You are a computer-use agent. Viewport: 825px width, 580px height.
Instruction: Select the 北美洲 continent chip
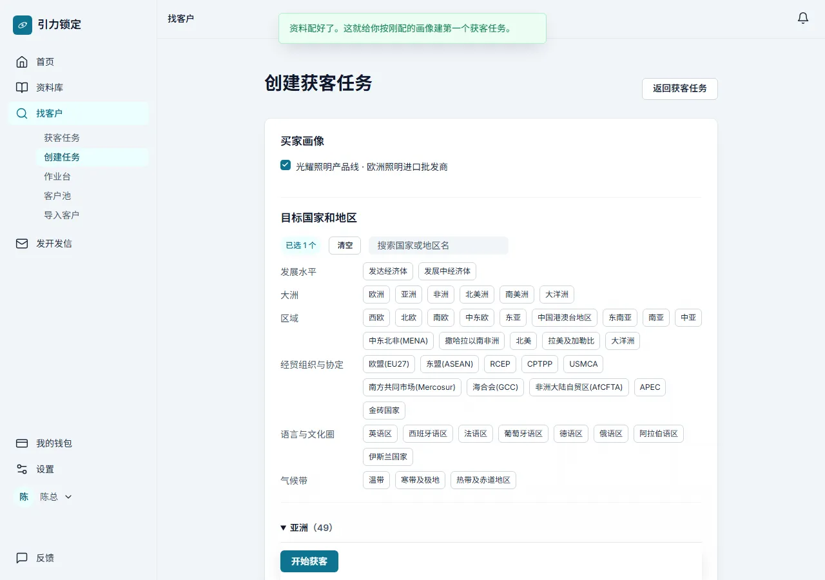point(477,295)
